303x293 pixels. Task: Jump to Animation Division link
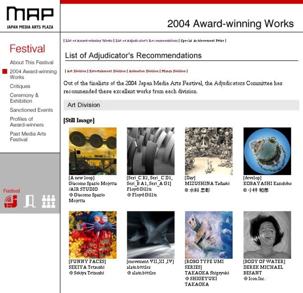coord(144,71)
